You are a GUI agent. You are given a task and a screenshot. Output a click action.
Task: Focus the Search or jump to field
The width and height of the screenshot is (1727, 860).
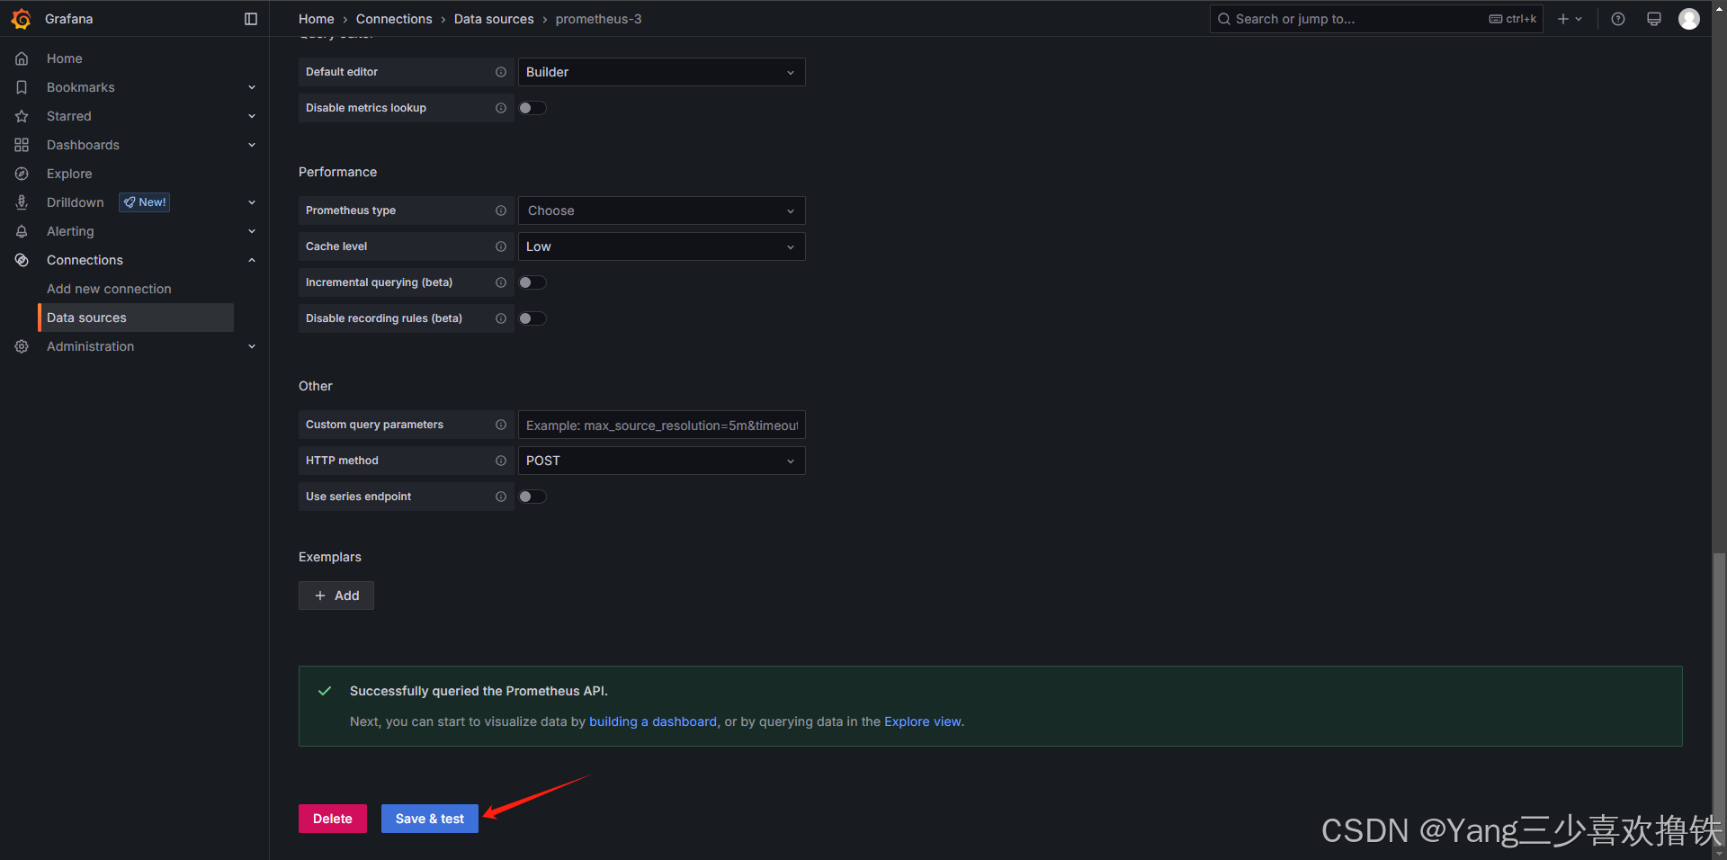tap(1376, 19)
